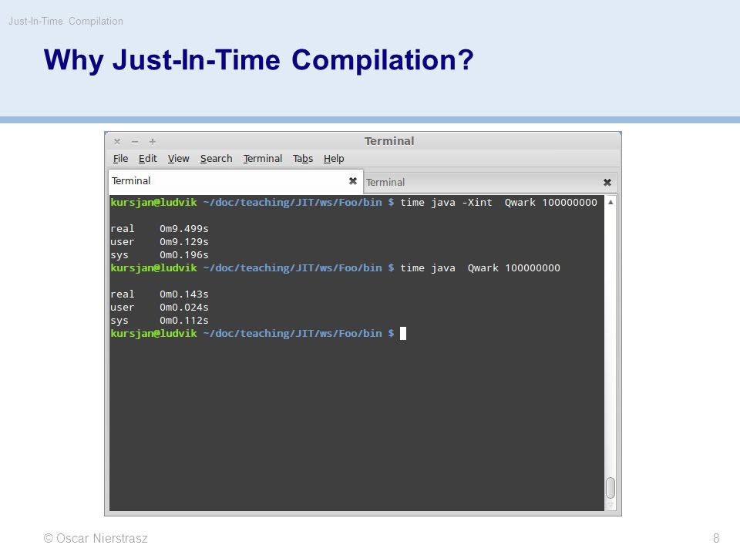Click the slide title 'Why Just-In-Time Compilation?'

coord(259,60)
